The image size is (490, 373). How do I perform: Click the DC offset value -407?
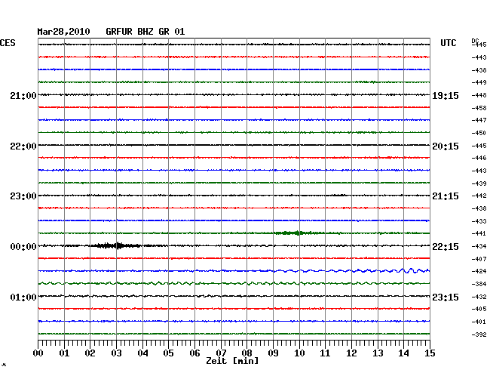pos(479,259)
